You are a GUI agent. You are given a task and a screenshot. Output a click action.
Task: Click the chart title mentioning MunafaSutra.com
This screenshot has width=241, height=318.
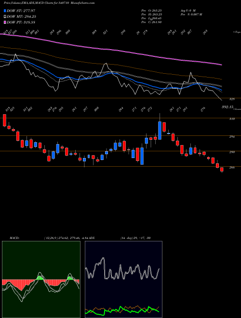click(x=49, y=3)
